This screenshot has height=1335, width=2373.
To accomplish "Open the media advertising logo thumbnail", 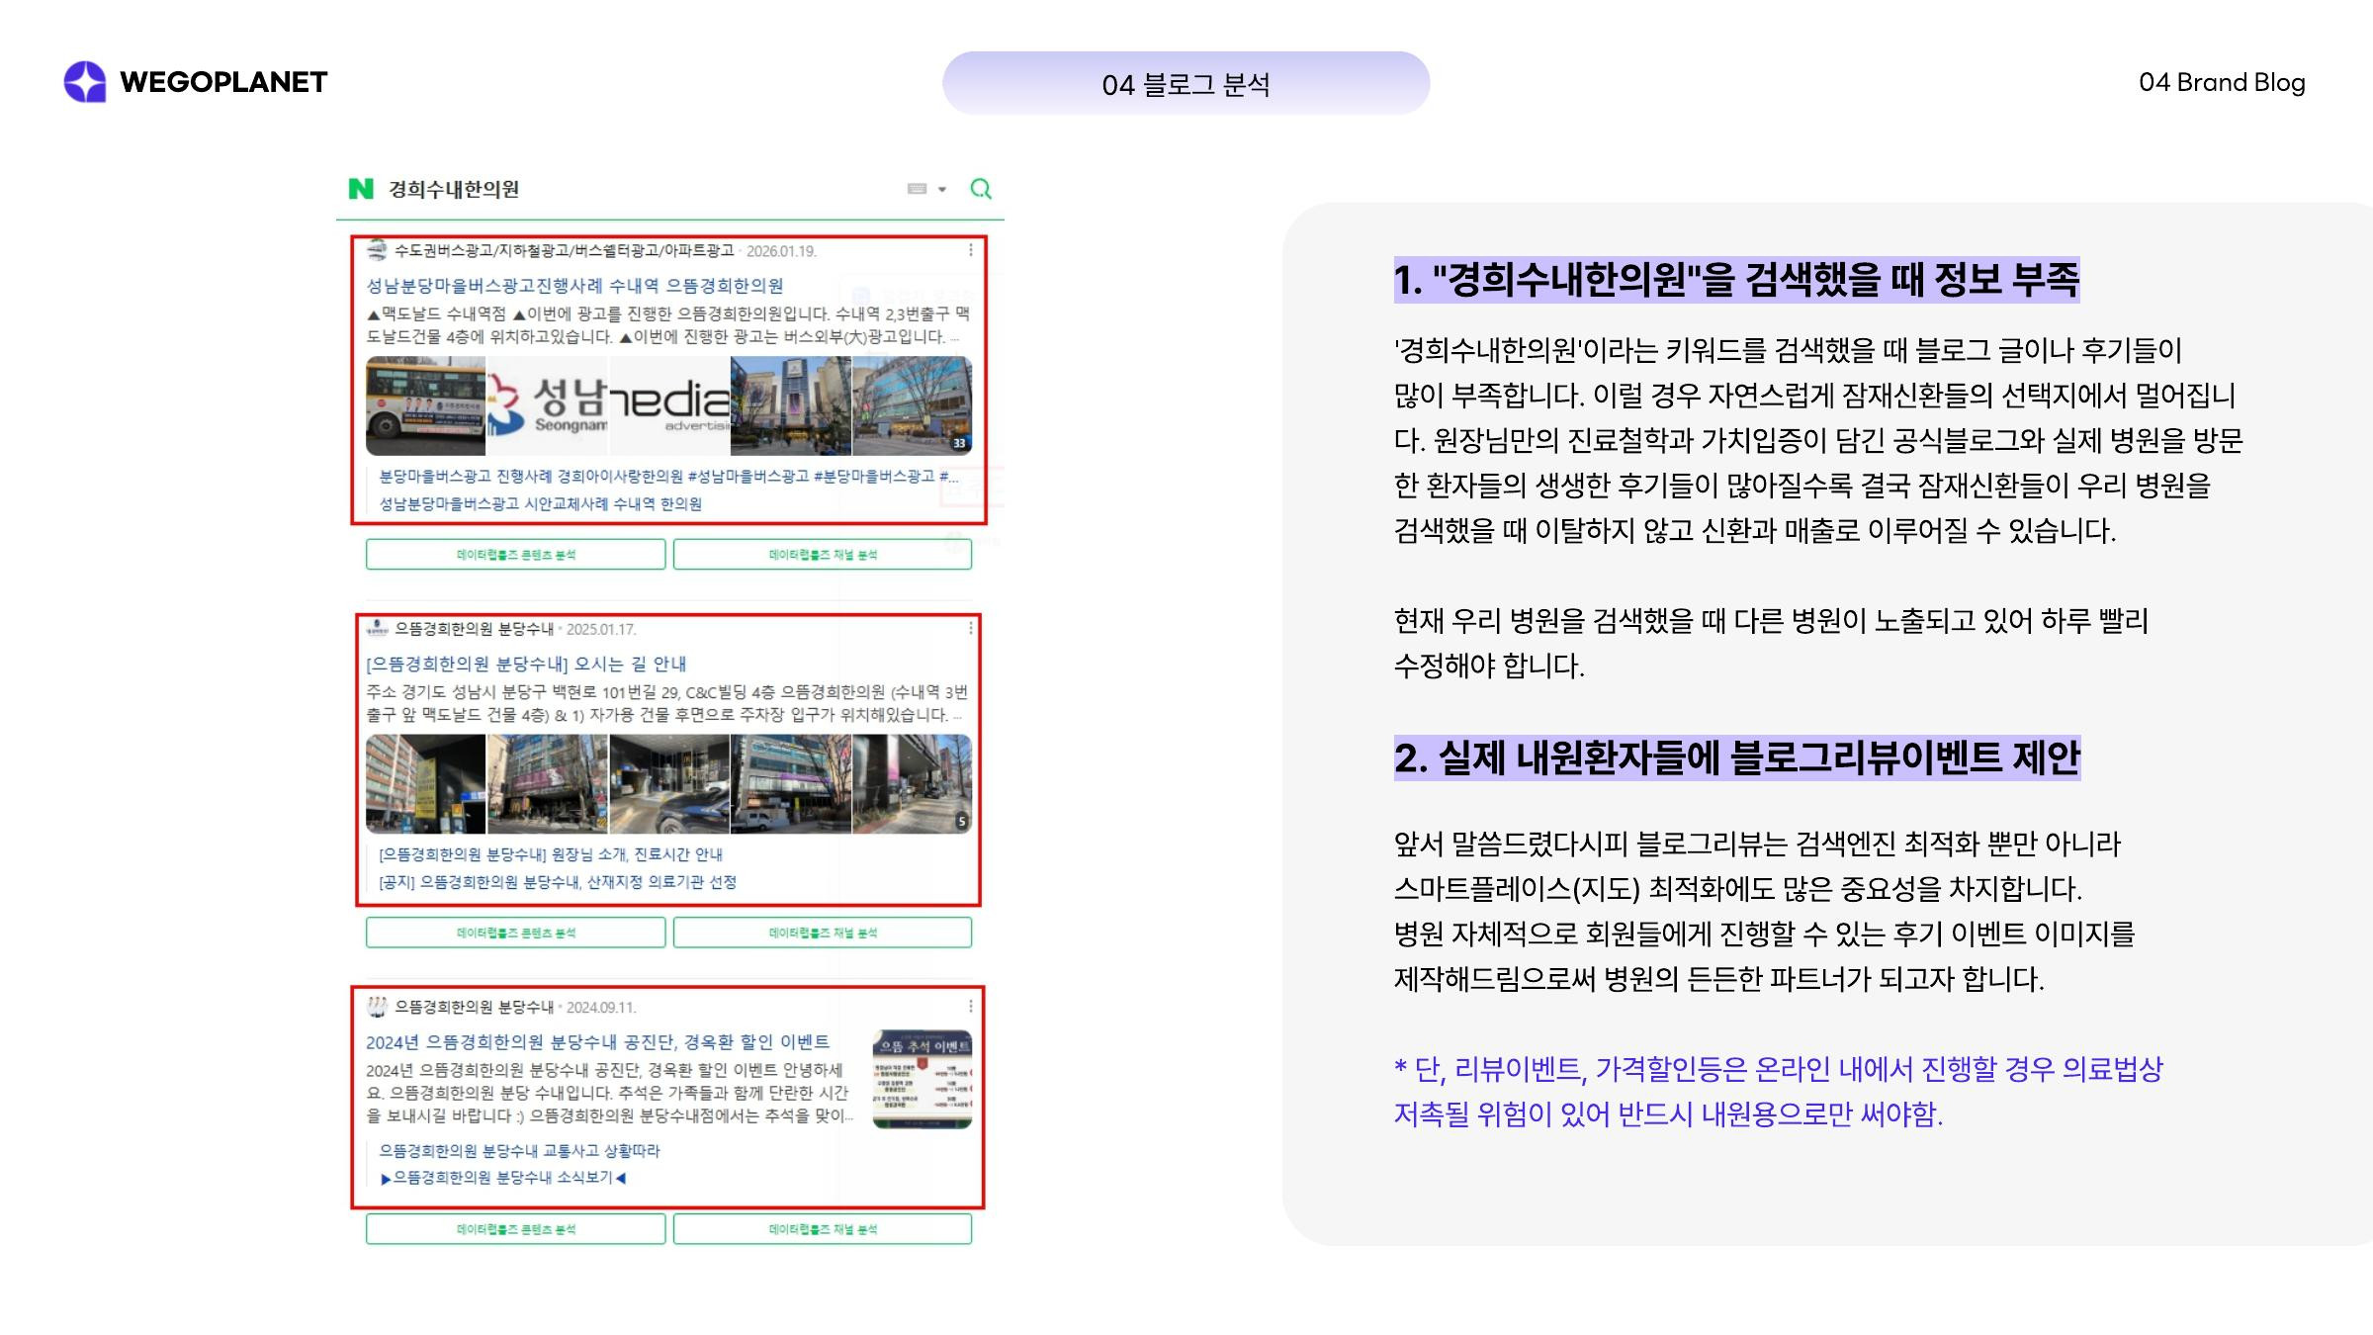I will click(669, 405).
